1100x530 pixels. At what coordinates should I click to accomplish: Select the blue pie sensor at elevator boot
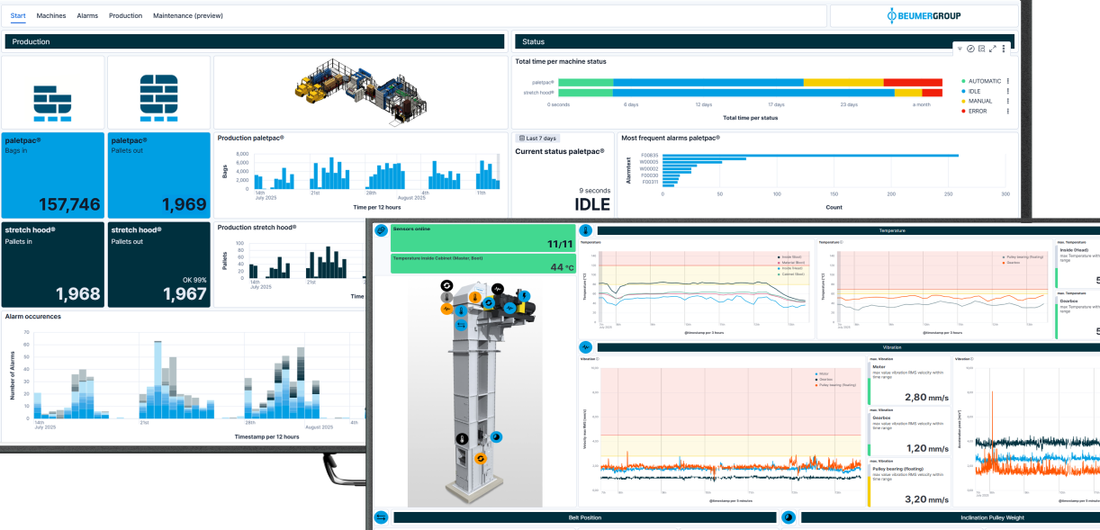[x=496, y=436]
